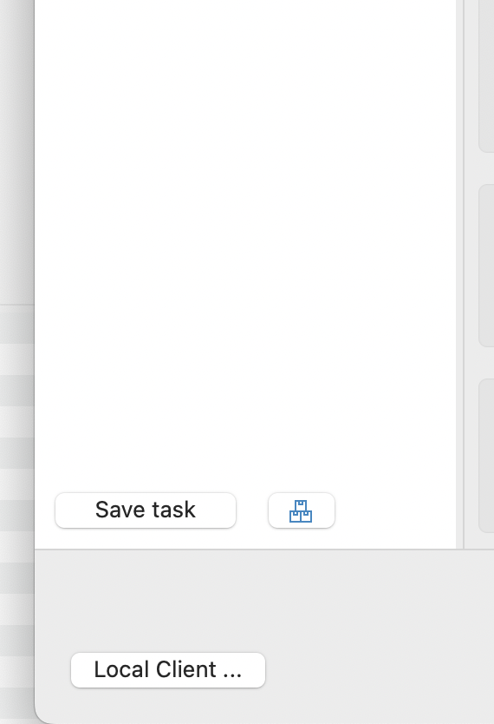Open the packages button next to Save task
The width and height of the screenshot is (494, 724).
click(302, 510)
